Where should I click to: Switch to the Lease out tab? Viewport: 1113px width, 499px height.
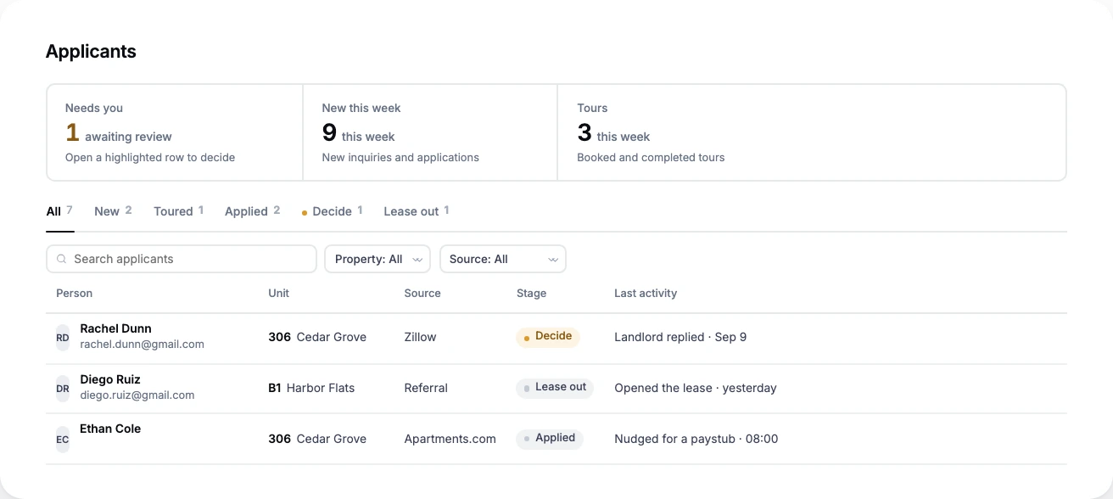tap(416, 211)
